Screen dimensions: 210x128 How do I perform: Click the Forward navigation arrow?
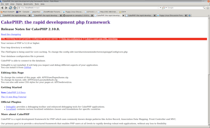point(6,8)
